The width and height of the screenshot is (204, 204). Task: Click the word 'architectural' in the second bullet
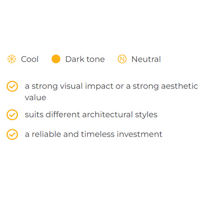pyautogui.click(x=107, y=115)
